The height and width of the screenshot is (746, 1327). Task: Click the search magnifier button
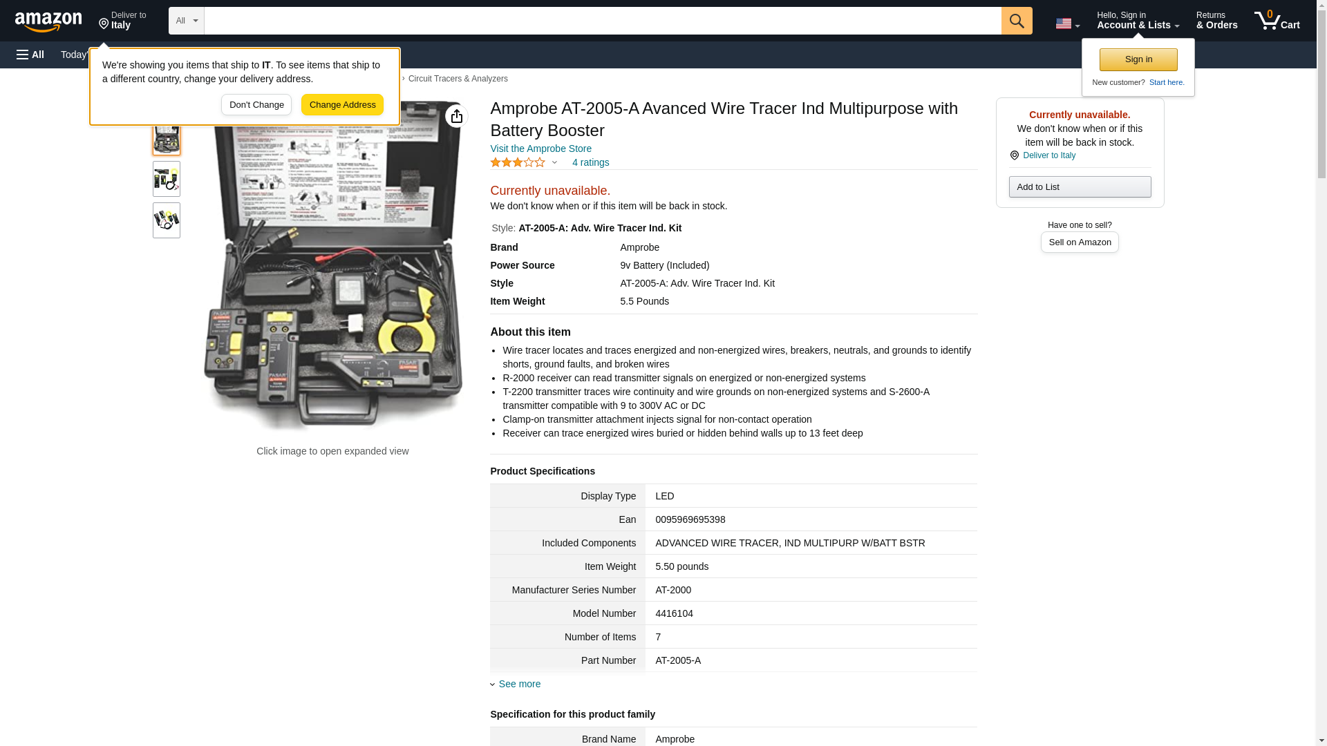tap(1016, 21)
